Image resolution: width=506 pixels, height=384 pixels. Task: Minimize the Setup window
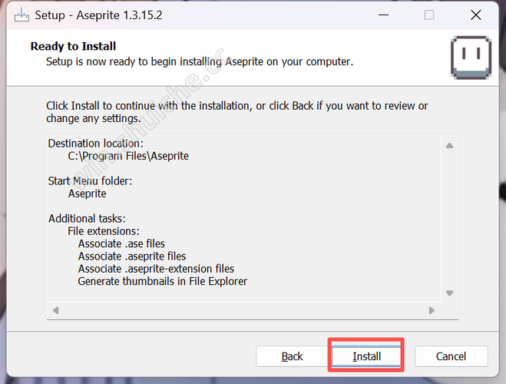coord(383,15)
